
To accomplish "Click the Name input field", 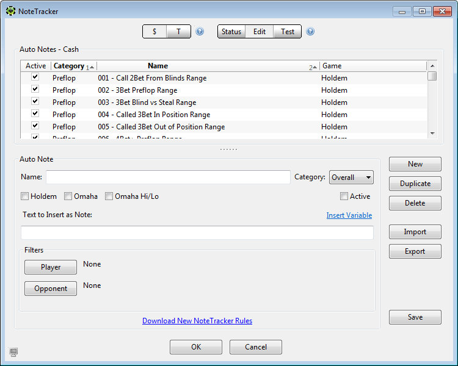I will 169,177.
